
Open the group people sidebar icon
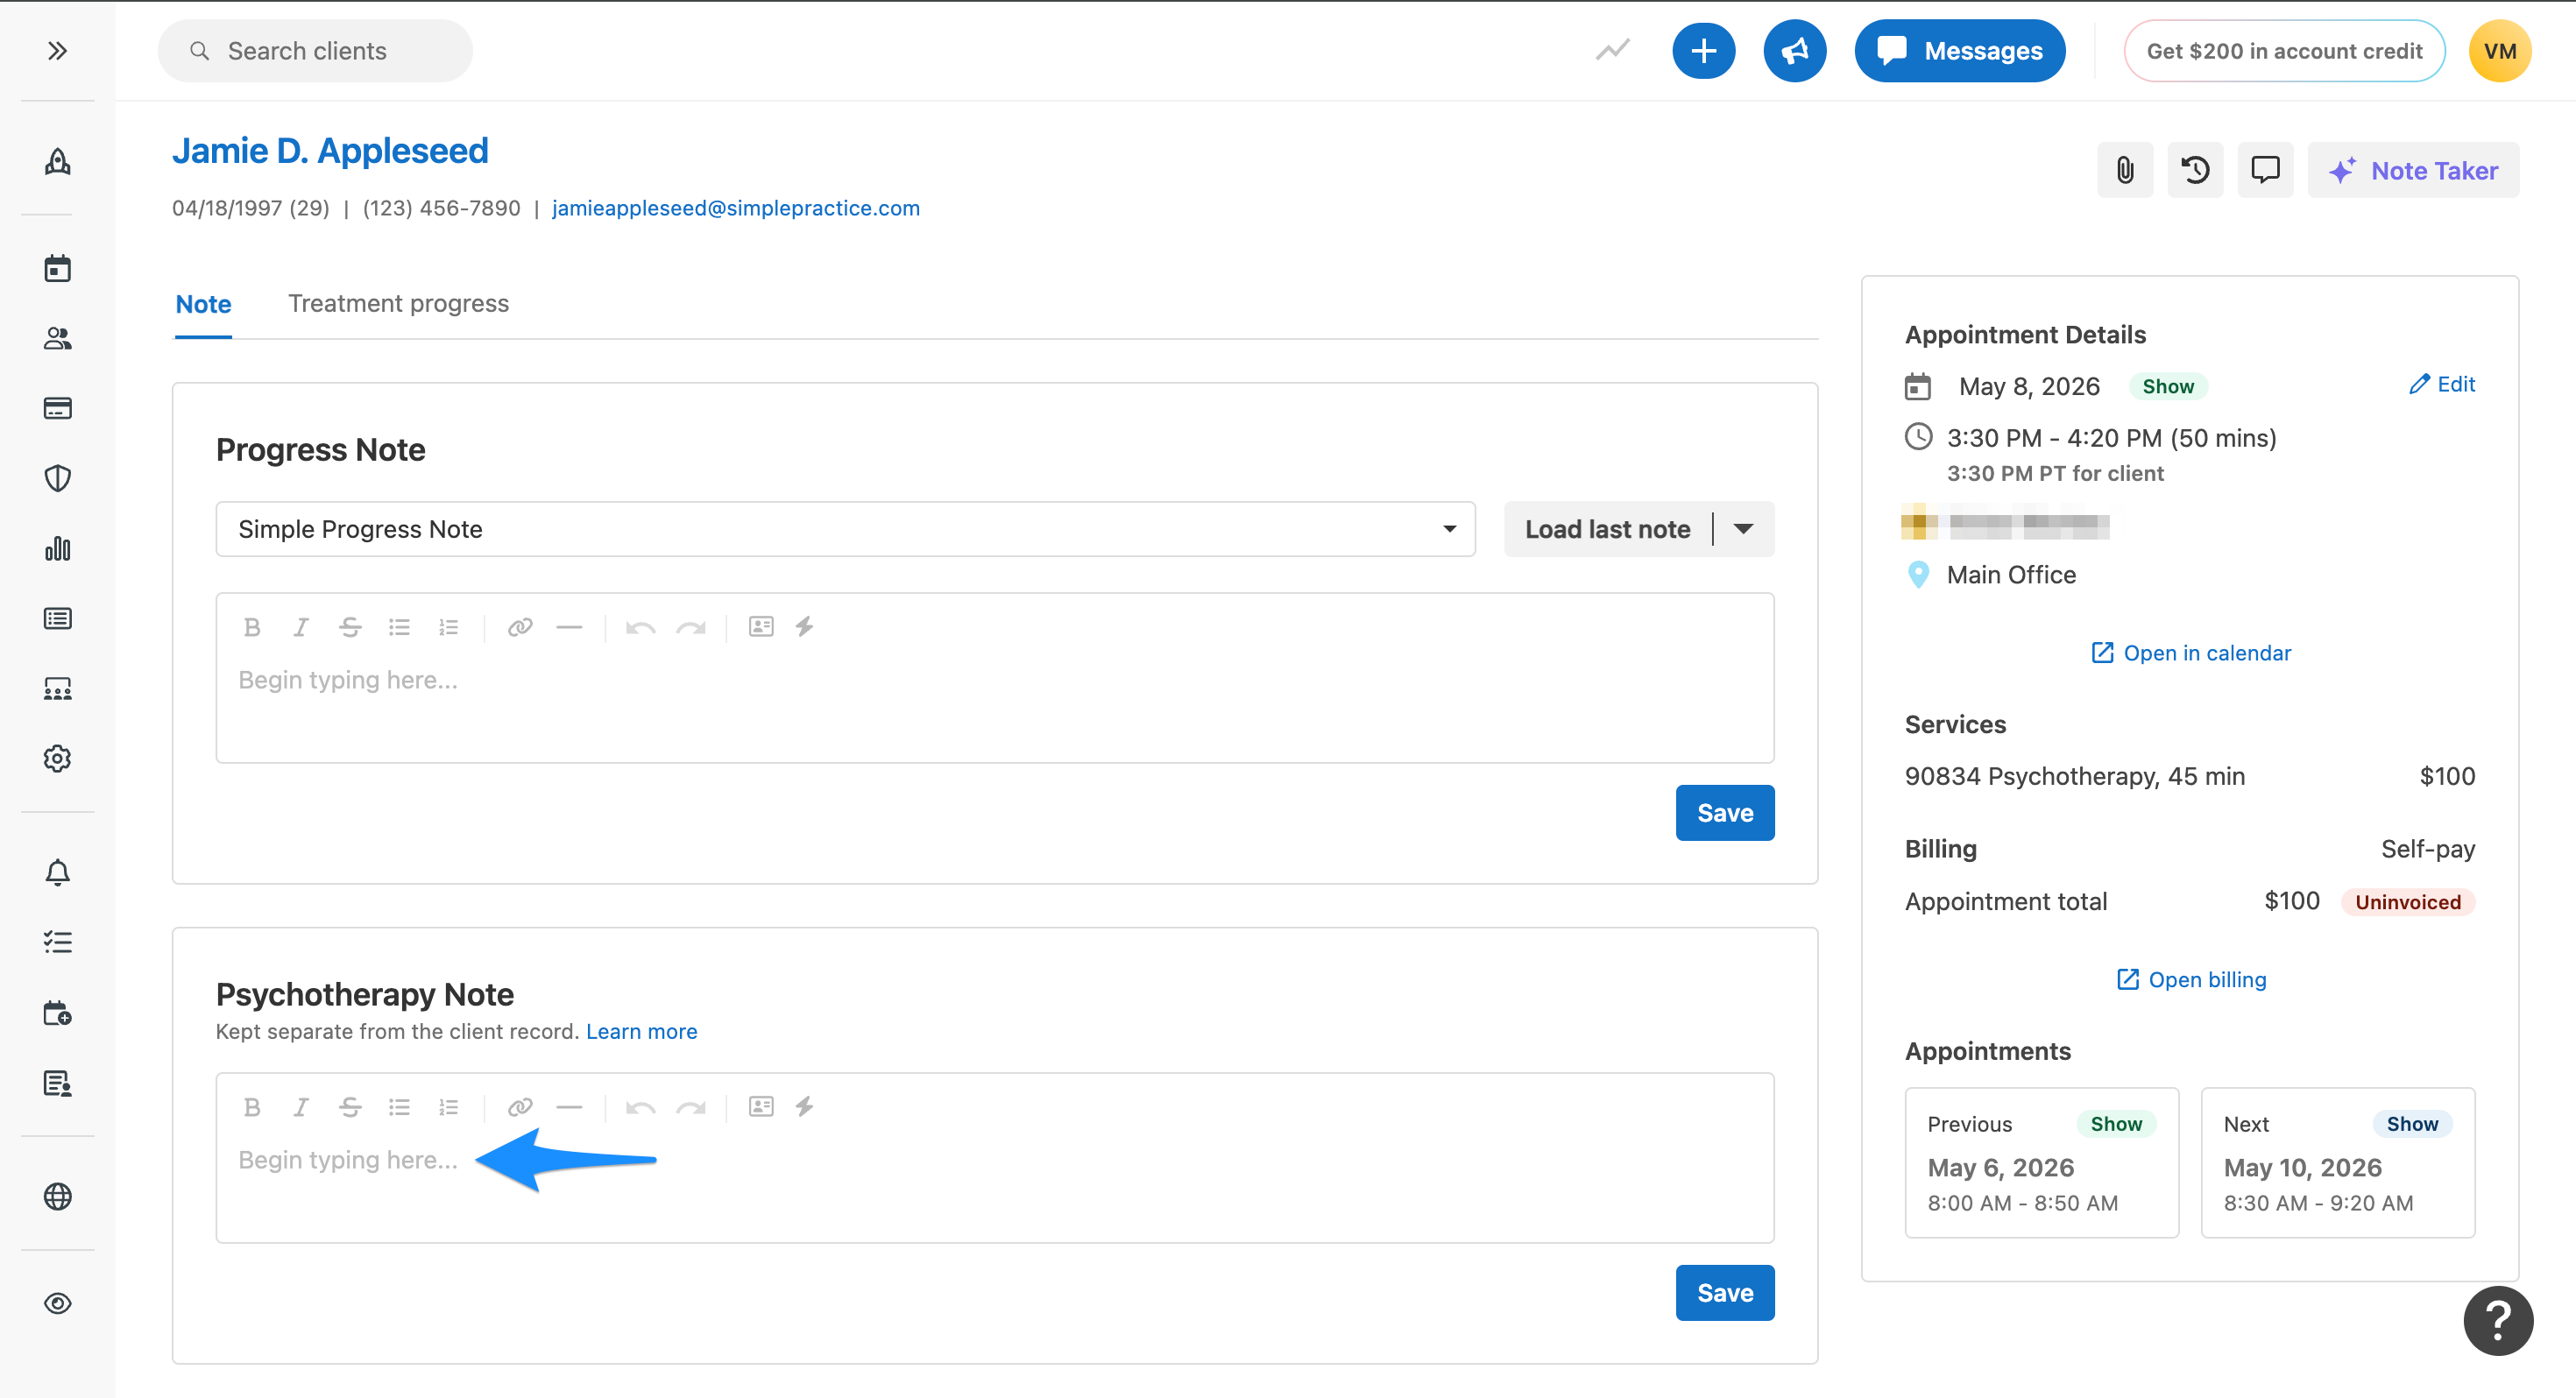57,688
